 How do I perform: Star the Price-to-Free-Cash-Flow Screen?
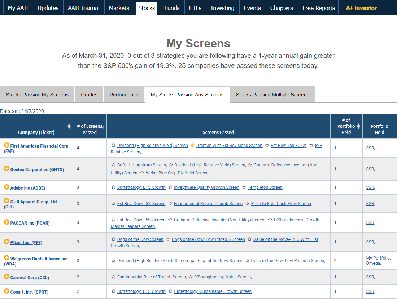[x=247, y=203]
